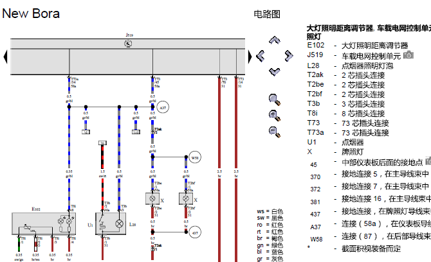Select the right license plate lamp X

pyautogui.click(x=186, y=198)
